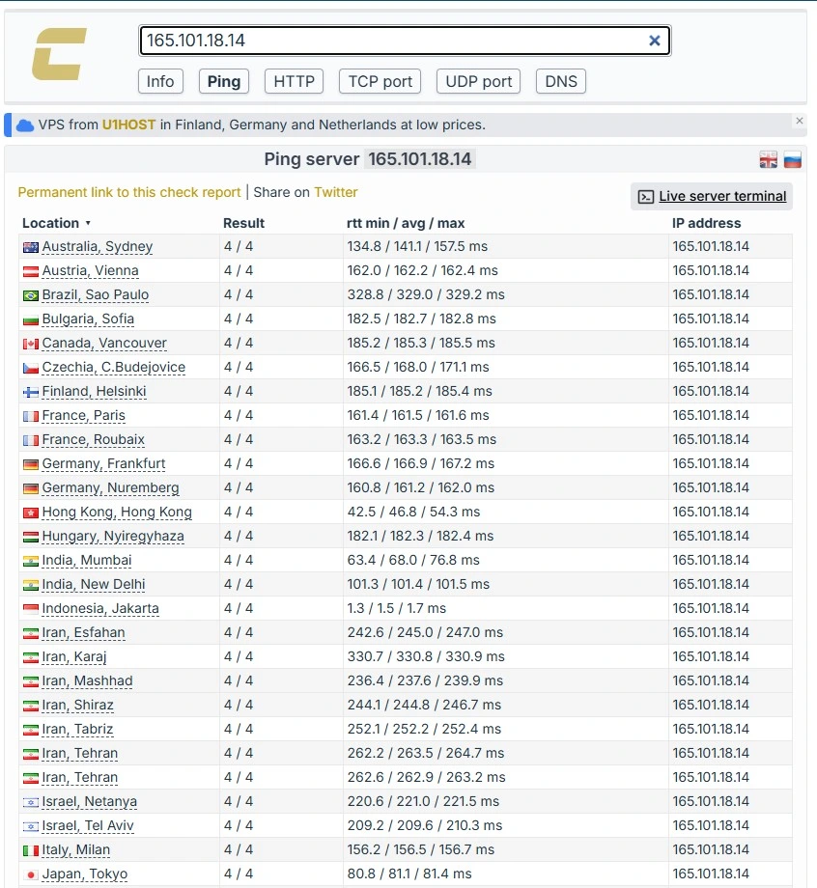This screenshot has height=888, width=817.
Task: Click the IP address column header
Action: coord(707,223)
